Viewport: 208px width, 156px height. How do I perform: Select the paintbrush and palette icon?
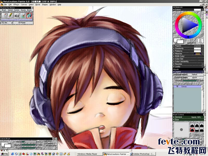point(23,16)
